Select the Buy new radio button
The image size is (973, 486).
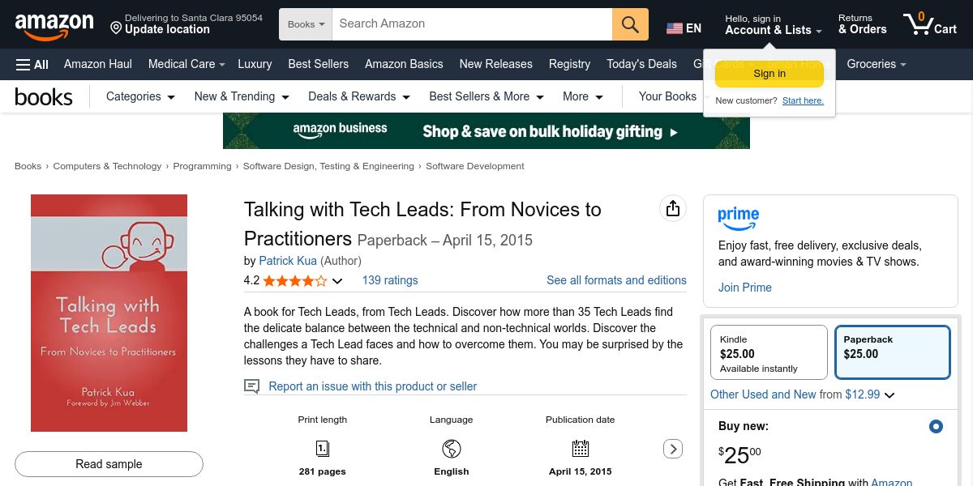[x=936, y=426]
